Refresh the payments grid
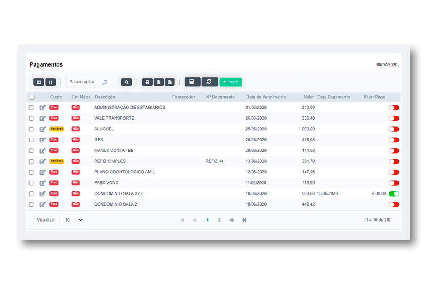The width and height of the screenshot is (427, 285). coord(210,82)
